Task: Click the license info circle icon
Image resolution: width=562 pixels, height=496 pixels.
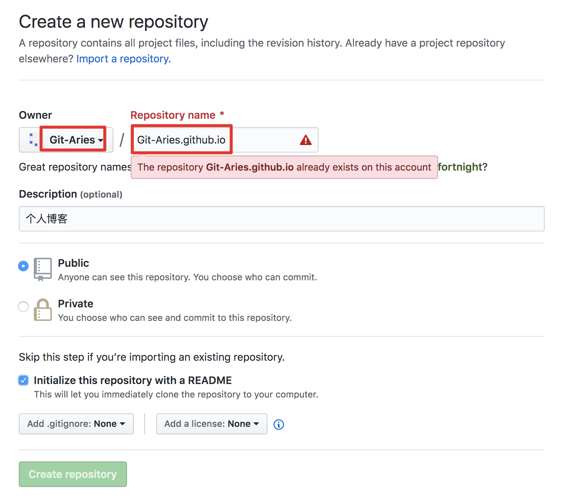Action: tap(279, 425)
